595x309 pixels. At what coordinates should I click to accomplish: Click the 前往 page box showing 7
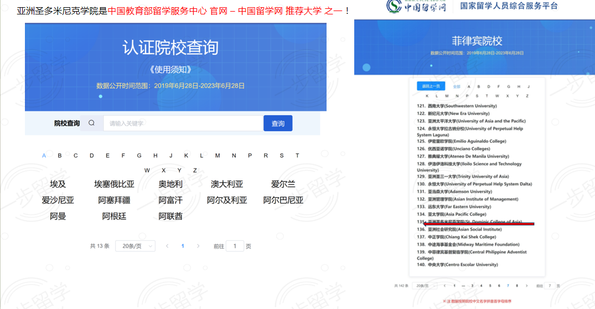click(550, 286)
